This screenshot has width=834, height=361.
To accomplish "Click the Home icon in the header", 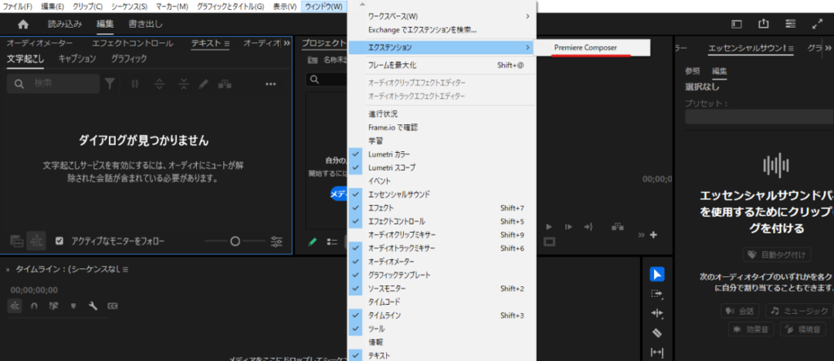I will pyautogui.click(x=23, y=25).
